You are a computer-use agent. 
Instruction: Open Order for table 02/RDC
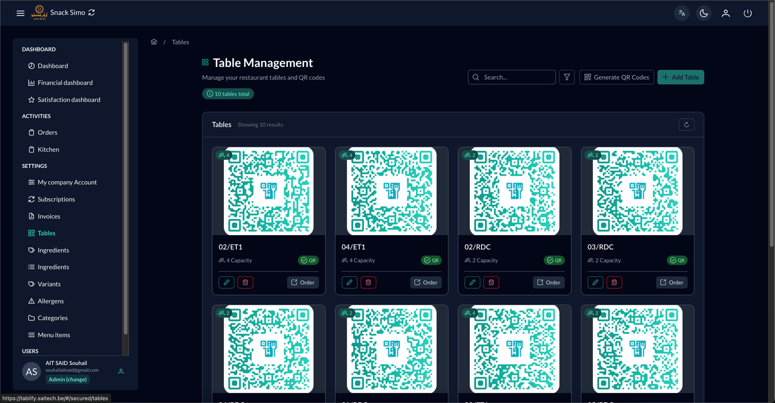point(549,282)
